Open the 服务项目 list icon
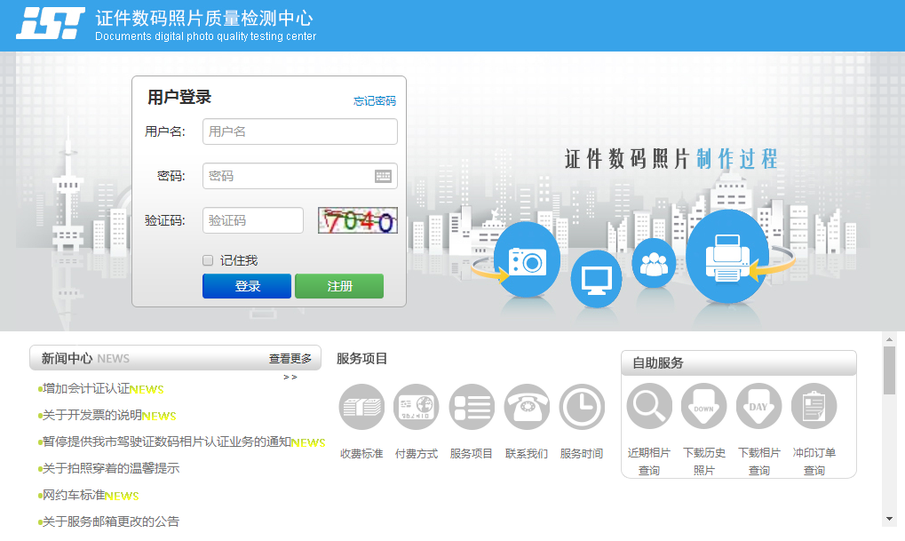 pyautogui.click(x=472, y=407)
